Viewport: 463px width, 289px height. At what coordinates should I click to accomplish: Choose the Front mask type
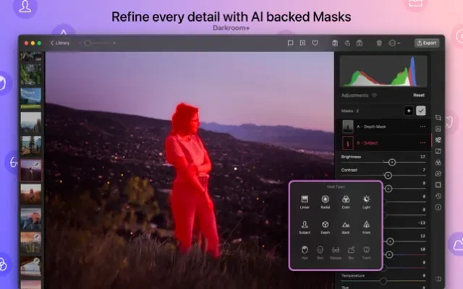coord(367,228)
